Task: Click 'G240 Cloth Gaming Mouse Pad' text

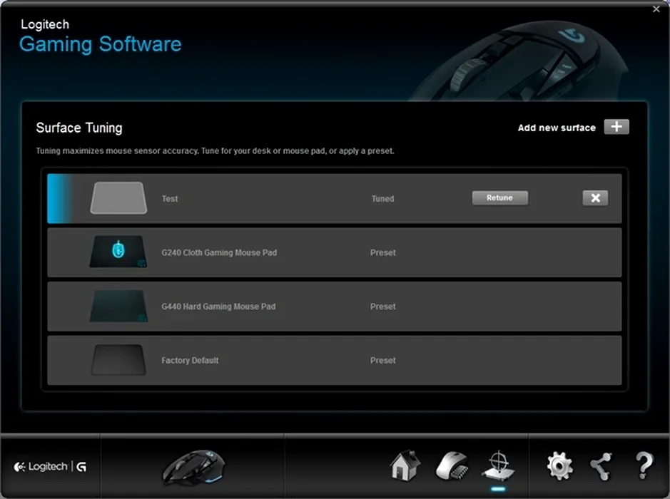Action: (x=219, y=252)
